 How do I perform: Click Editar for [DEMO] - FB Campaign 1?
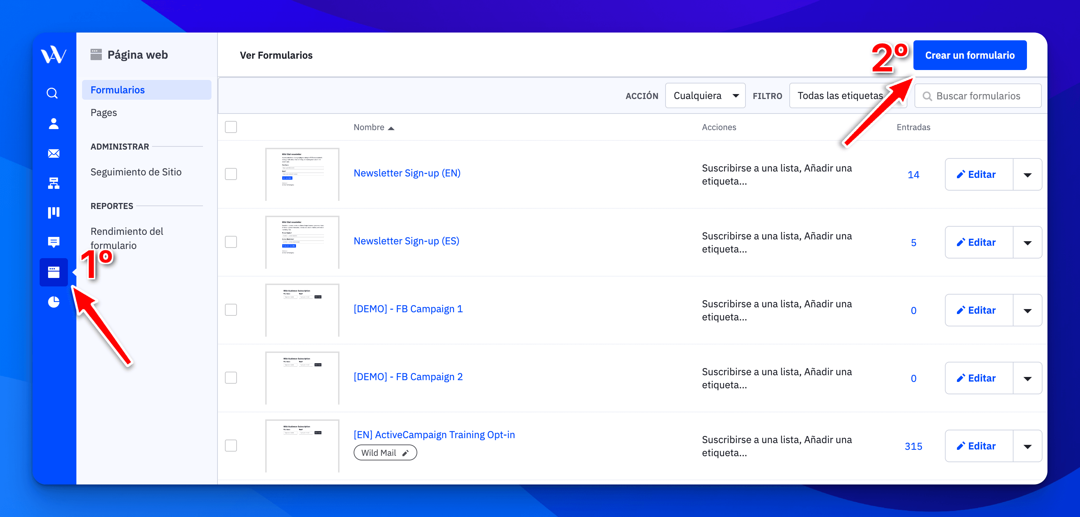point(979,310)
